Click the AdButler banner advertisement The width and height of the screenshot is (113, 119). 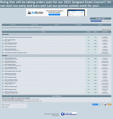(x=56, y=12)
